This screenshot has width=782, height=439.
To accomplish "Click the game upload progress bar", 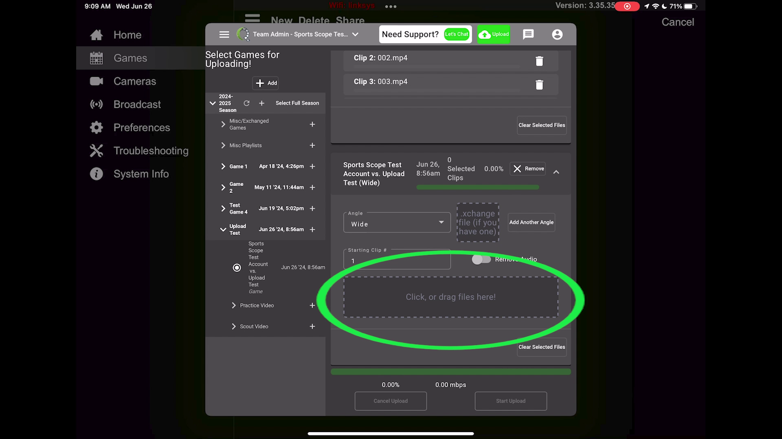I will [x=477, y=187].
